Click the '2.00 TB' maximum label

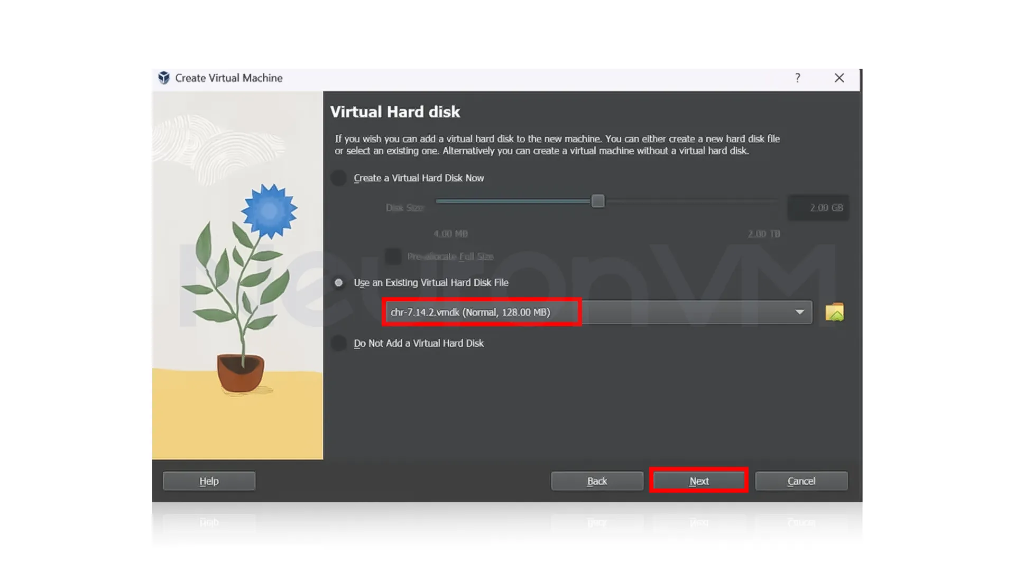[764, 234]
